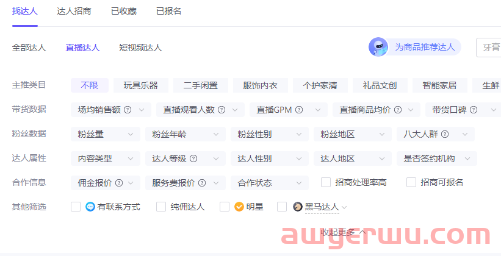This screenshot has width=501, height=256.
Task: Click the help icon beside 服务费报价
Action: 202,183
